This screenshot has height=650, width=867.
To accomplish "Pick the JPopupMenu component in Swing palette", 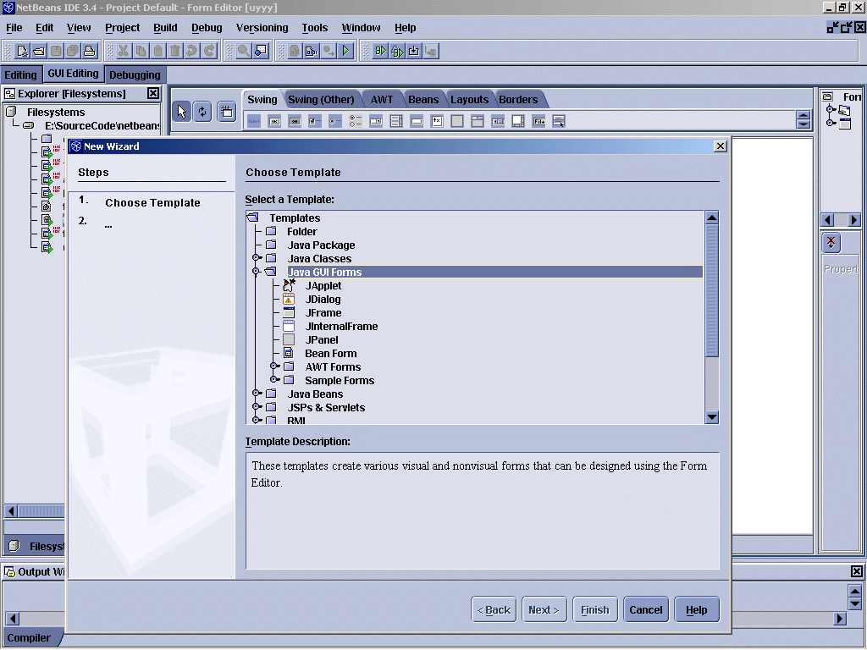I will [559, 121].
